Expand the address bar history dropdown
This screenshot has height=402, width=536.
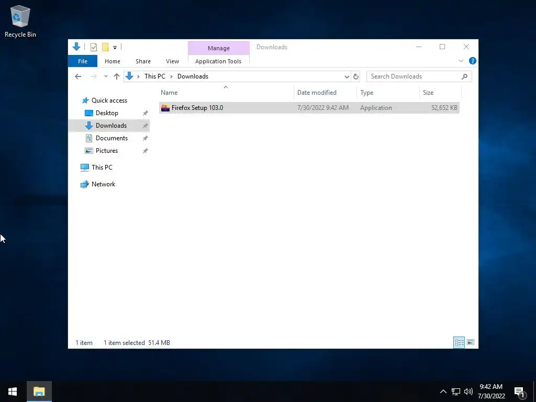coord(347,76)
